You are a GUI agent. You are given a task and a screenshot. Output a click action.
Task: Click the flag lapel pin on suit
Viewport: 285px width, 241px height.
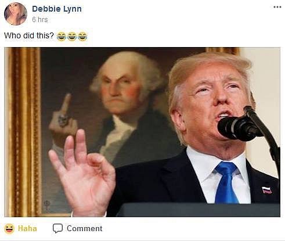coord(267,190)
